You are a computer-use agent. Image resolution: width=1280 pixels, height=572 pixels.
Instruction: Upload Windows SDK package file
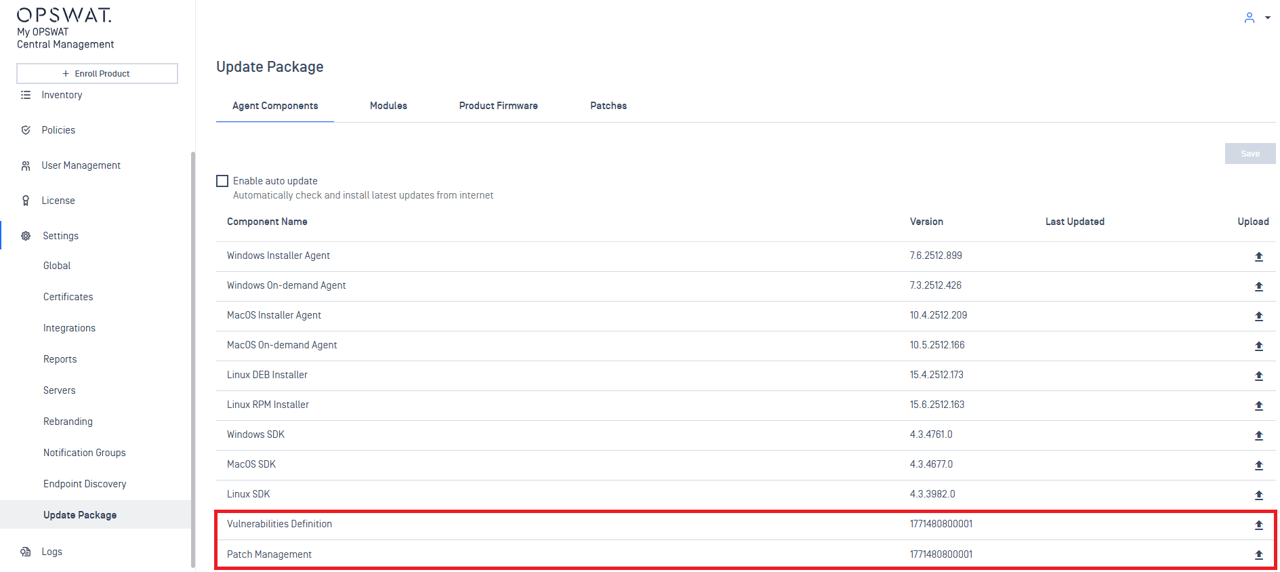click(1258, 436)
